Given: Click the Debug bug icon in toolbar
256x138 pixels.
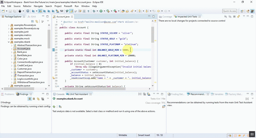Looking at the screenshot, I should tap(94, 11).
